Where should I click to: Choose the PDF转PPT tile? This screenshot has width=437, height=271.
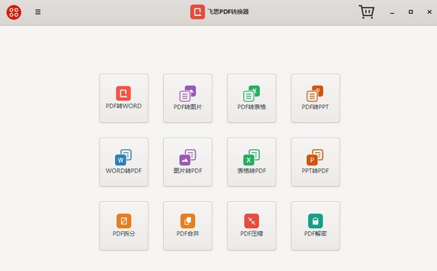[x=315, y=98]
